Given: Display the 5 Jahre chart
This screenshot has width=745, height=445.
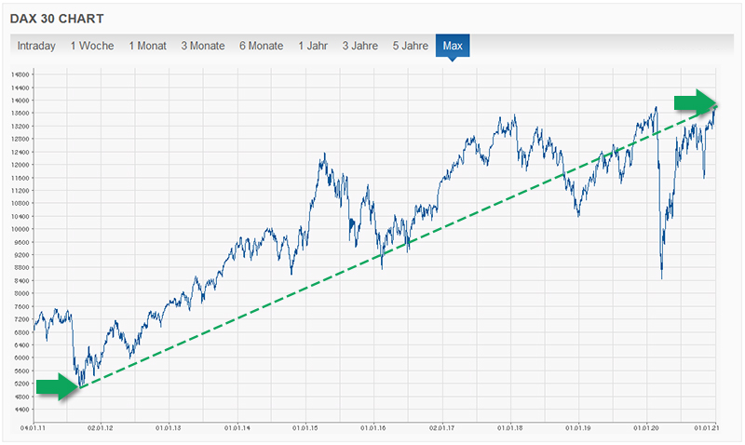Looking at the screenshot, I should (x=410, y=46).
